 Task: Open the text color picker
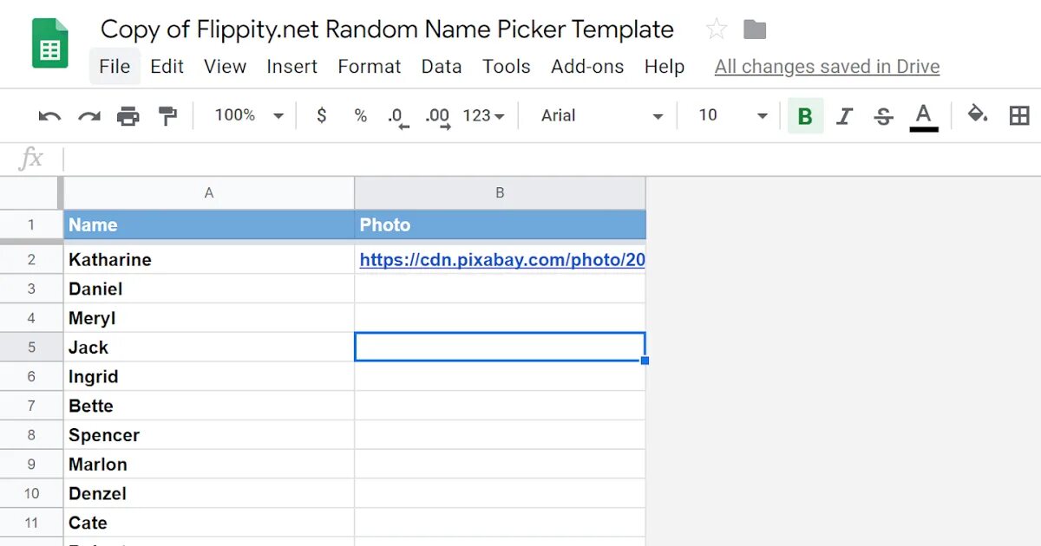coord(923,116)
